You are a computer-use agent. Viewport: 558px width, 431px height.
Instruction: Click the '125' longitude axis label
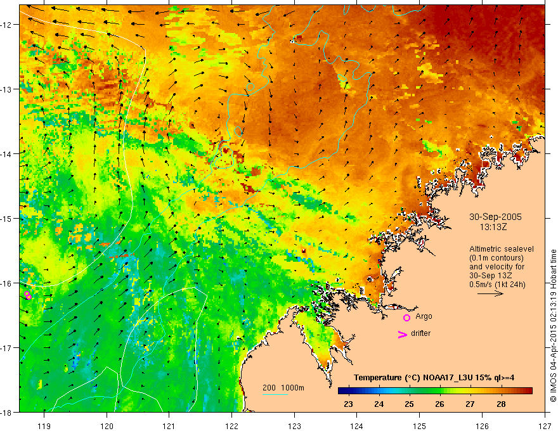click(x=420, y=426)
